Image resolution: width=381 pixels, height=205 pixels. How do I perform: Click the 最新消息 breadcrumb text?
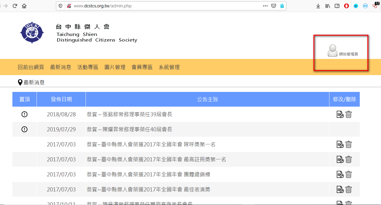[x=34, y=82]
